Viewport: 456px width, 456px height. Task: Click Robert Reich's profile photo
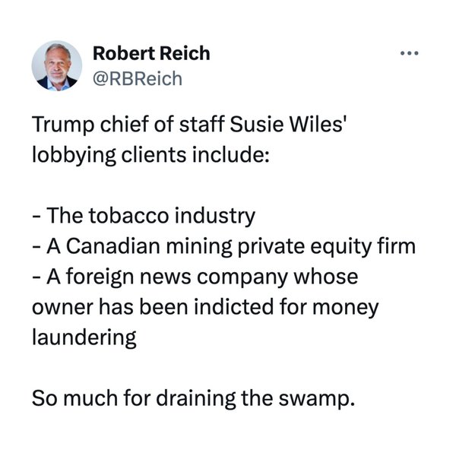[x=56, y=65]
